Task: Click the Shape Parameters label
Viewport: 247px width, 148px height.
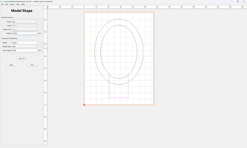Action: click(x=8, y=17)
